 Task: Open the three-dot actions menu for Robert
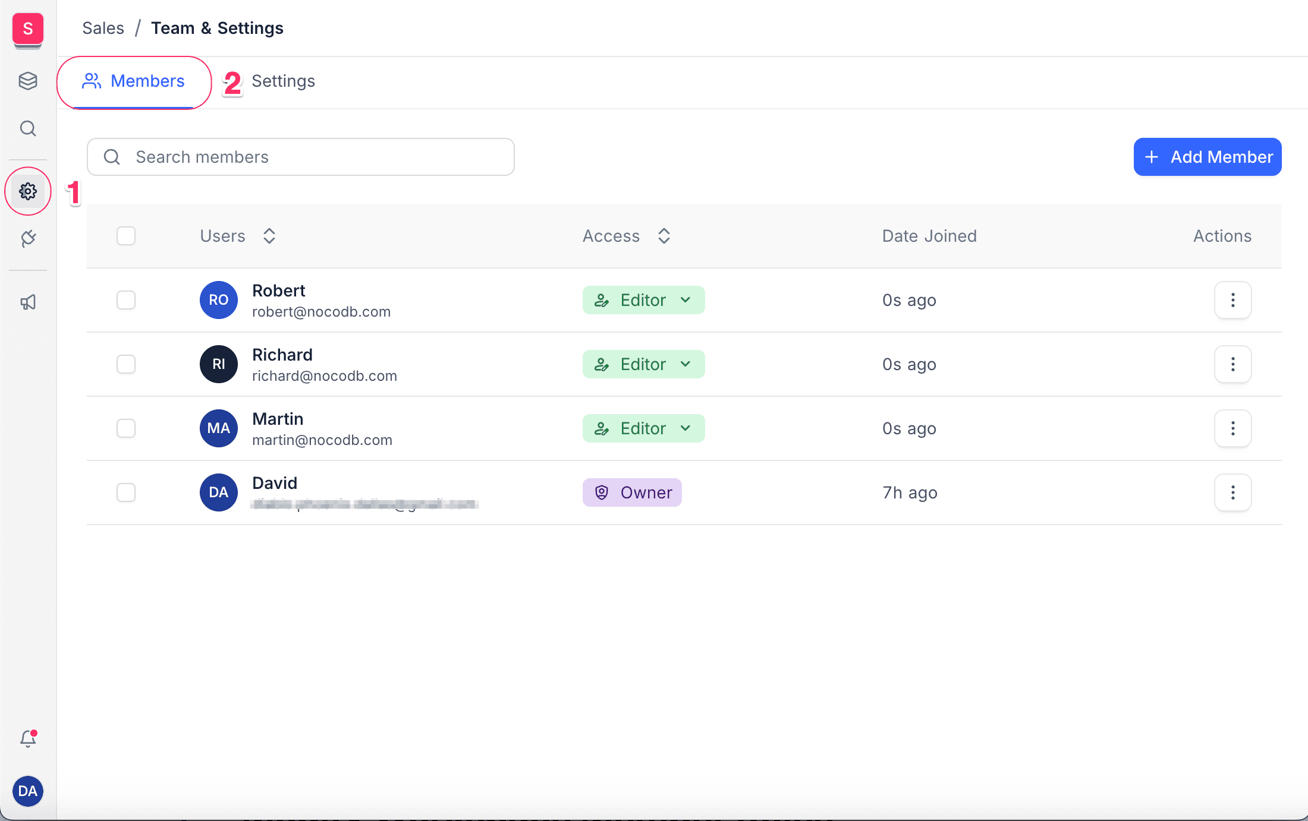point(1232,300)
